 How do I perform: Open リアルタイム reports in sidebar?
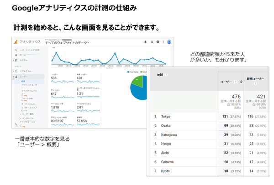[25, 71]
